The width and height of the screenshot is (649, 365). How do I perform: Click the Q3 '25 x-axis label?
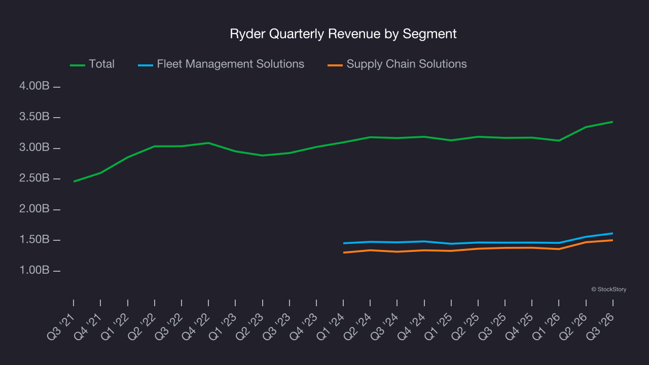(x=493, y=327)
